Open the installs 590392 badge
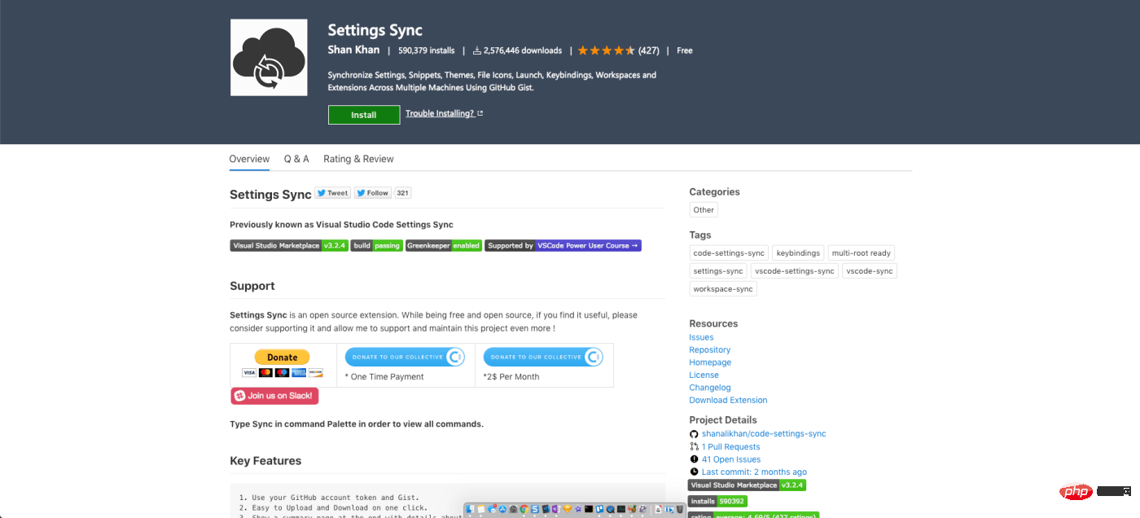Viewport: 1140px width, 518px height. [717, 502]
